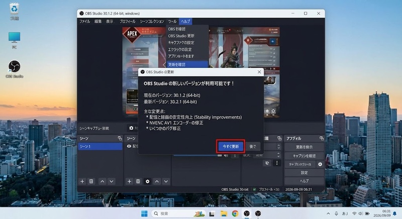Undock the scenes panel via its header icon
The image size is (402, 219).
click(x=120, y=138)
